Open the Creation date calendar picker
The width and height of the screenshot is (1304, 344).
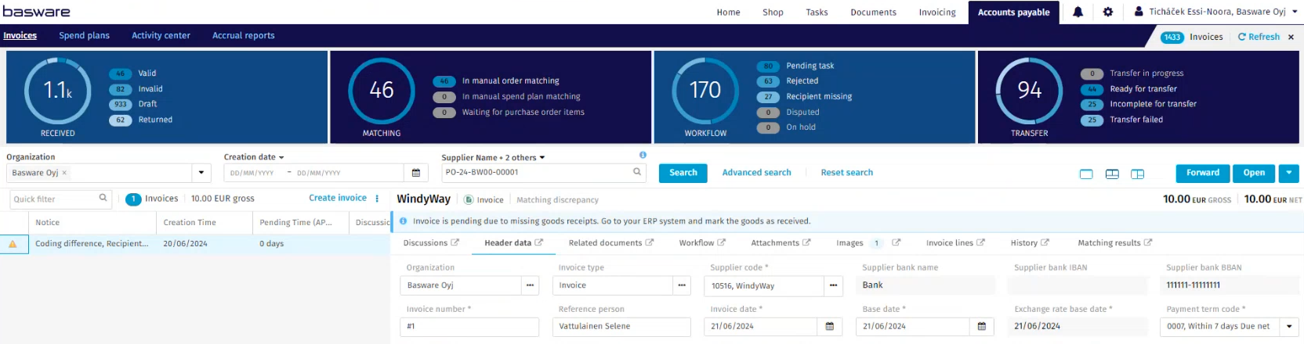(x=416, y=173)
